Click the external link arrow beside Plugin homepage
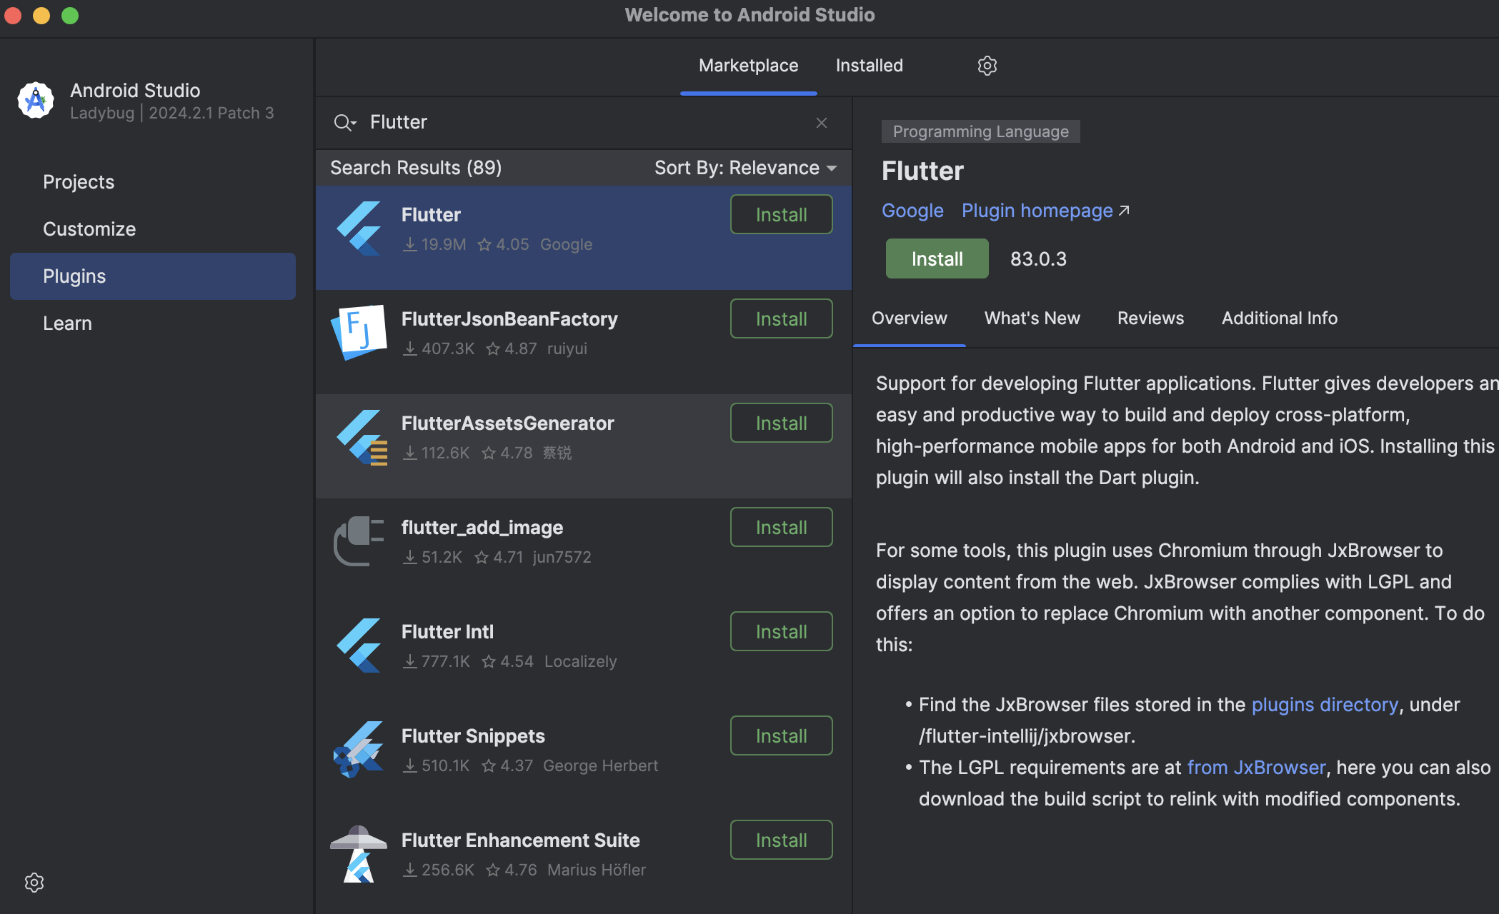Image resolution: width=1499 pixels, height=914 pixels. tap(1124, 211)
